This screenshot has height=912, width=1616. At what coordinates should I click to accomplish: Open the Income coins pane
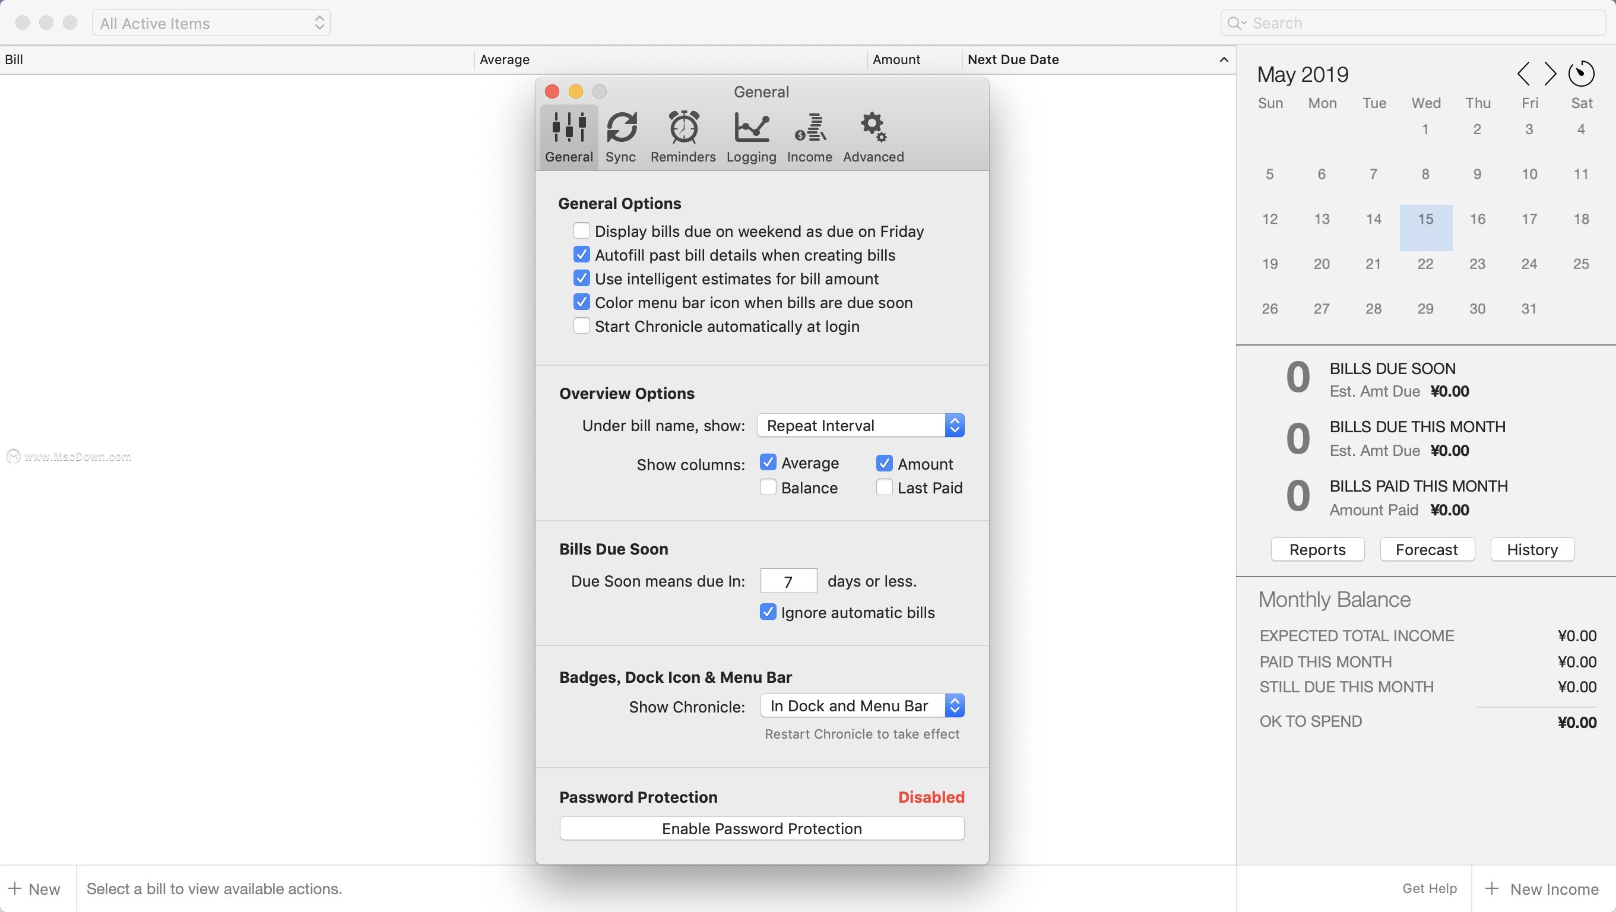809,137
